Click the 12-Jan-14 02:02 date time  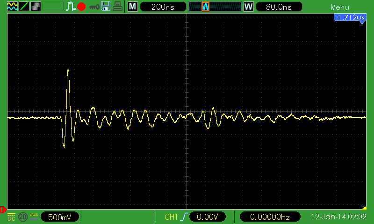pos(338,217)
